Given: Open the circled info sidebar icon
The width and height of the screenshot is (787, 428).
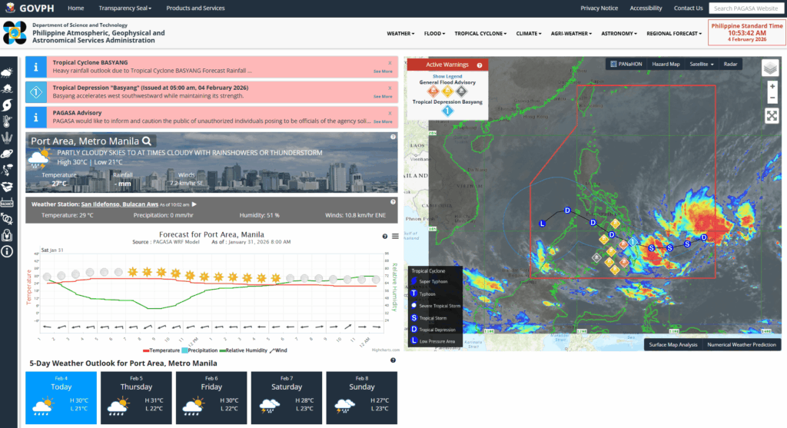Looking at the screenshot, I should 7,251.
